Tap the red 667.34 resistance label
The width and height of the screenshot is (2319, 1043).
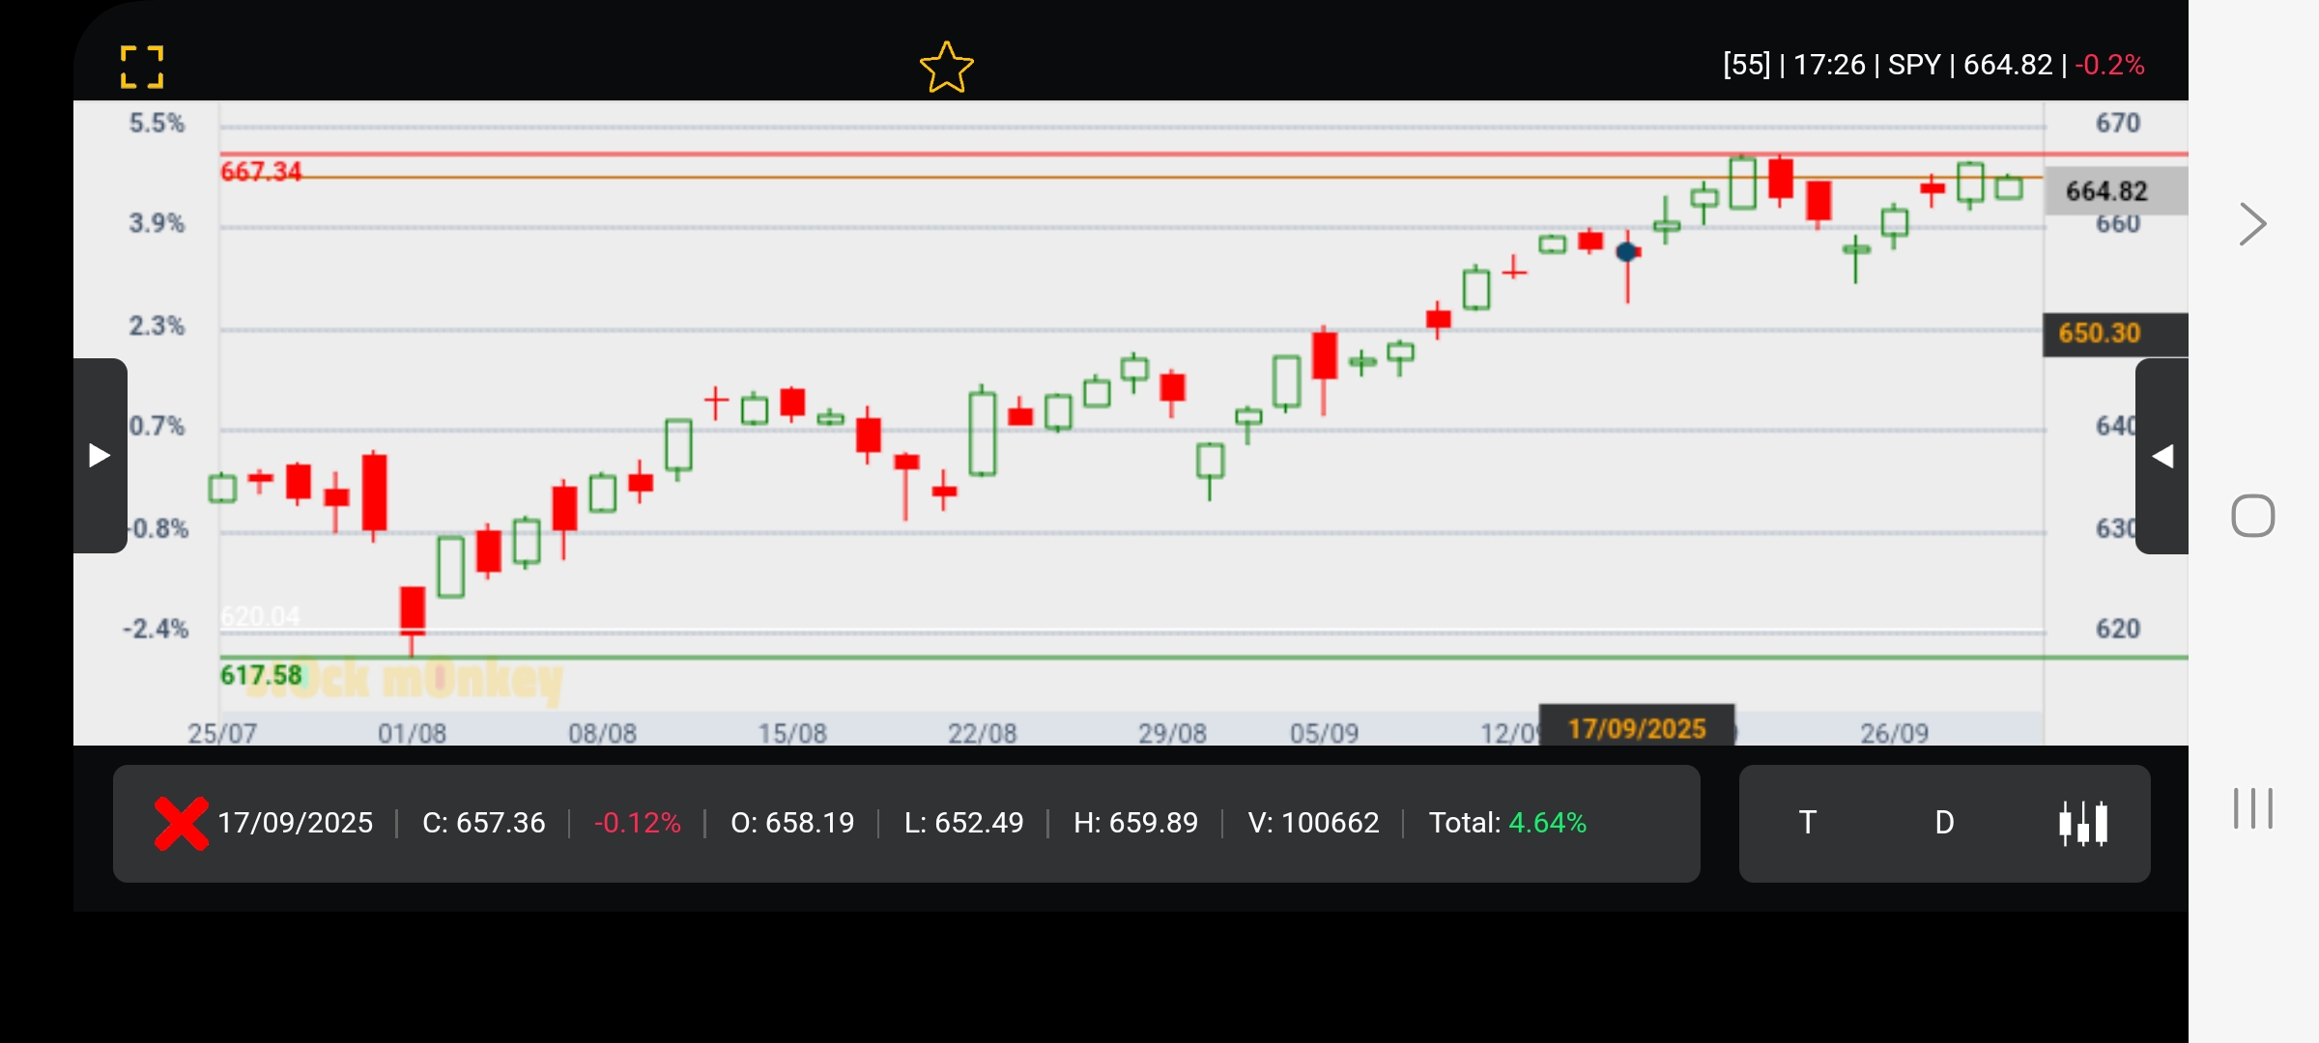pos(261,171)
